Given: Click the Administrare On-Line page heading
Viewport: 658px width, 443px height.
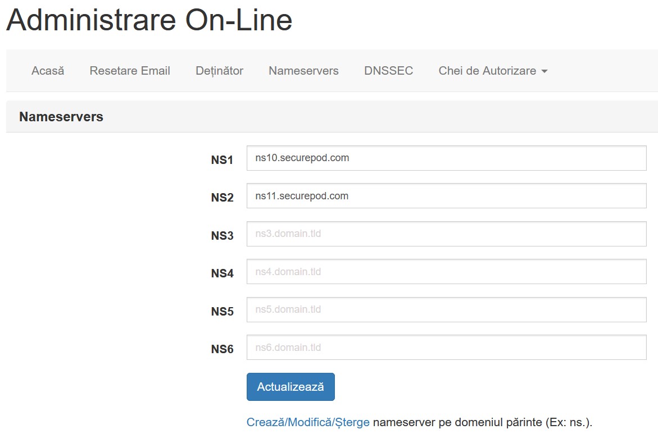Looking at the screenshot, I should (x=149, y=20).
